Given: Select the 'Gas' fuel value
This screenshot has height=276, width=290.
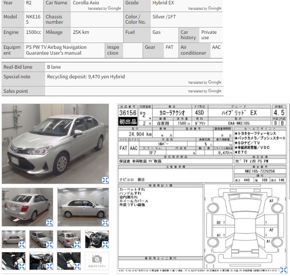Looking at the screenshot, I should (157, 32).
